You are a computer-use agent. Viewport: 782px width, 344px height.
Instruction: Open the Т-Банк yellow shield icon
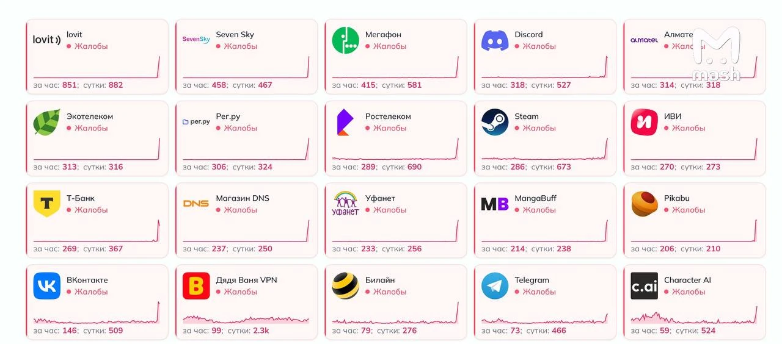[x=47, y=204]
